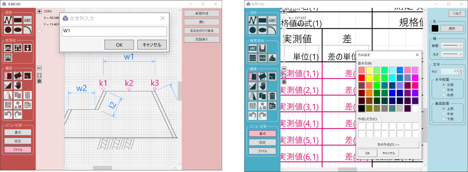Viewport: 468px width, 172px height.
Task: Pick the white swatch in basic colors
Action: click(415, 109)
